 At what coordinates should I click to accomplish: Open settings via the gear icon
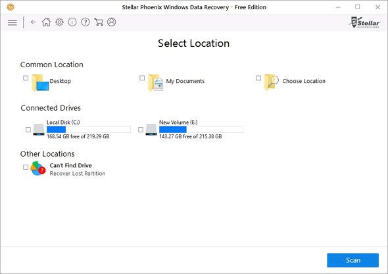tap(59, 22)
